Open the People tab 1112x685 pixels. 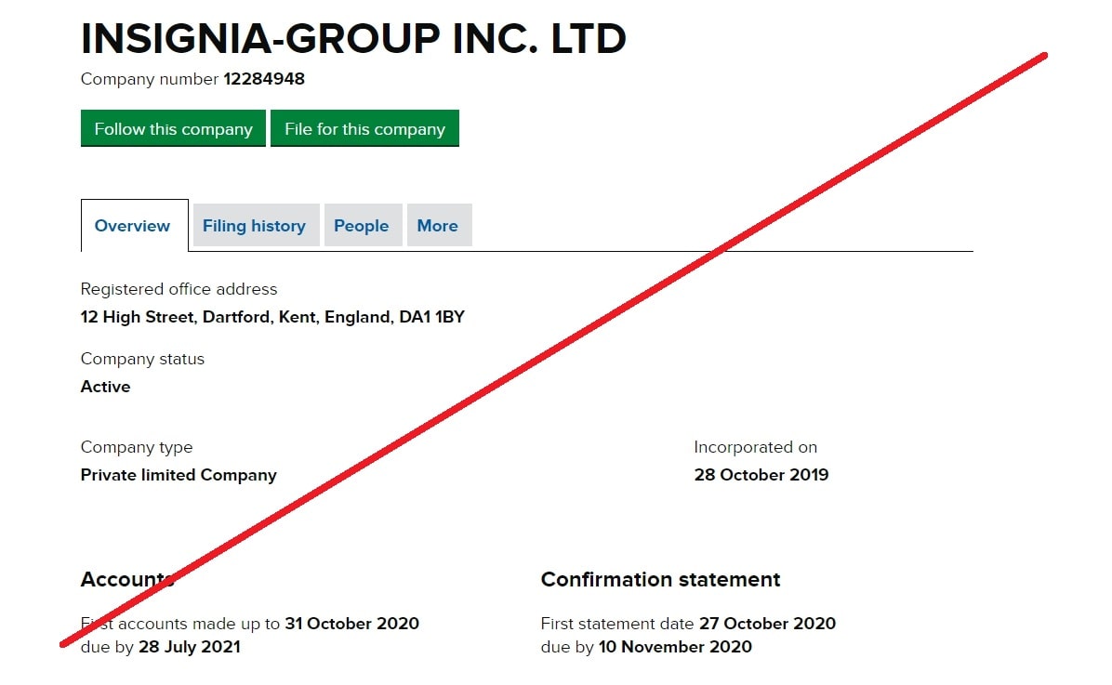(362, 226)
